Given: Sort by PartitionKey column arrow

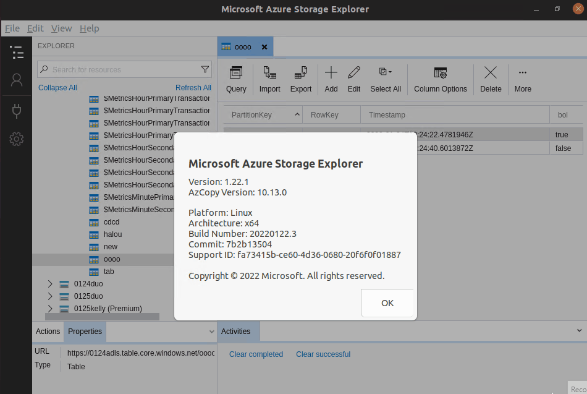Looking at the screenshot, I should [x=297, y=114].
